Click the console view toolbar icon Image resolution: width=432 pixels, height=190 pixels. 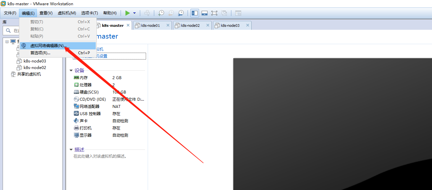click(238, 13)
